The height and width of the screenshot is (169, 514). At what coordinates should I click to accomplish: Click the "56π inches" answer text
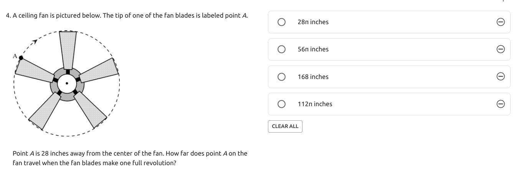click(313, 49)
